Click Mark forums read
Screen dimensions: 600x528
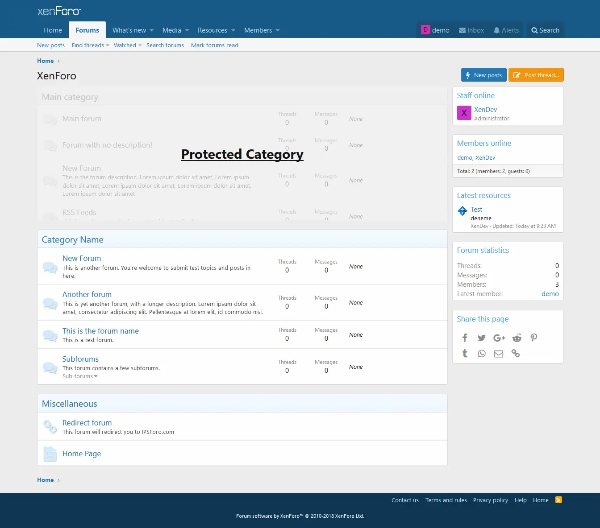(x=215, y=45)
